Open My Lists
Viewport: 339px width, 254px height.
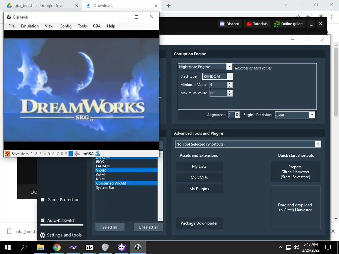[199, 166]
